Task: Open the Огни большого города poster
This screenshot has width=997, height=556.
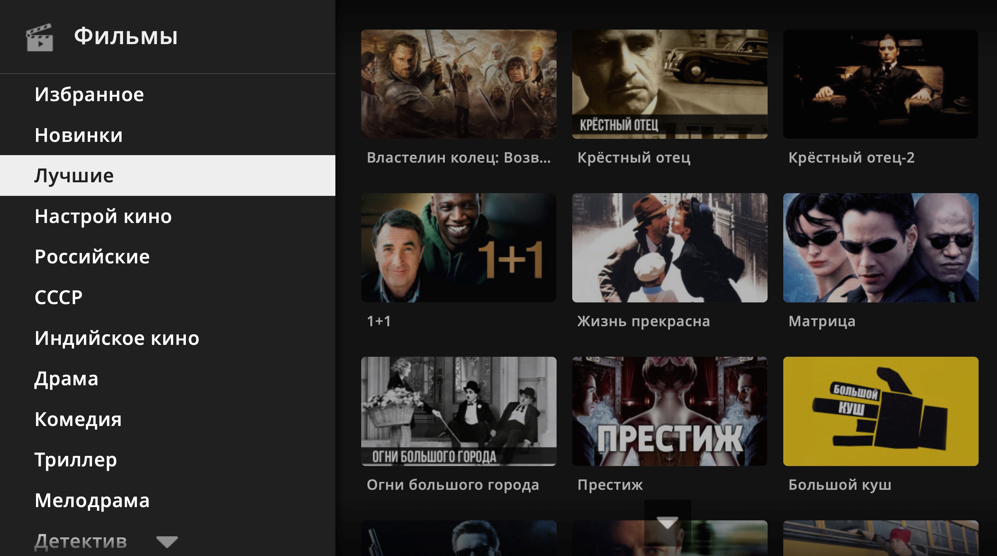Action: tap(459, 411)
